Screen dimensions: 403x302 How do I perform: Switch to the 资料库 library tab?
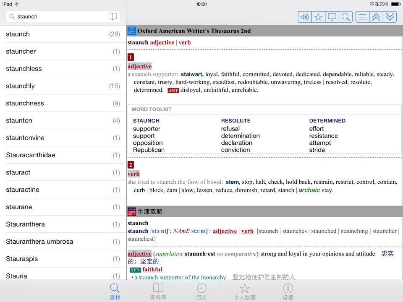click(x=158, y=292)
